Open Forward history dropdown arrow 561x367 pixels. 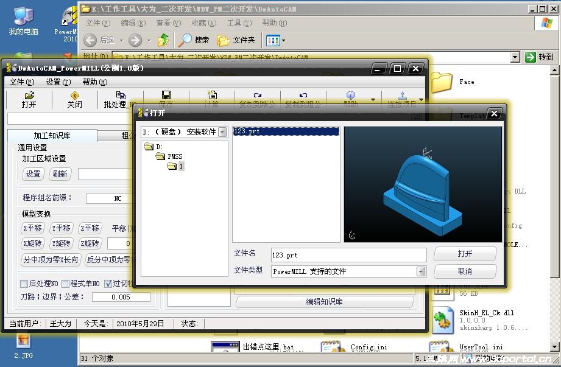coord(149,40)
